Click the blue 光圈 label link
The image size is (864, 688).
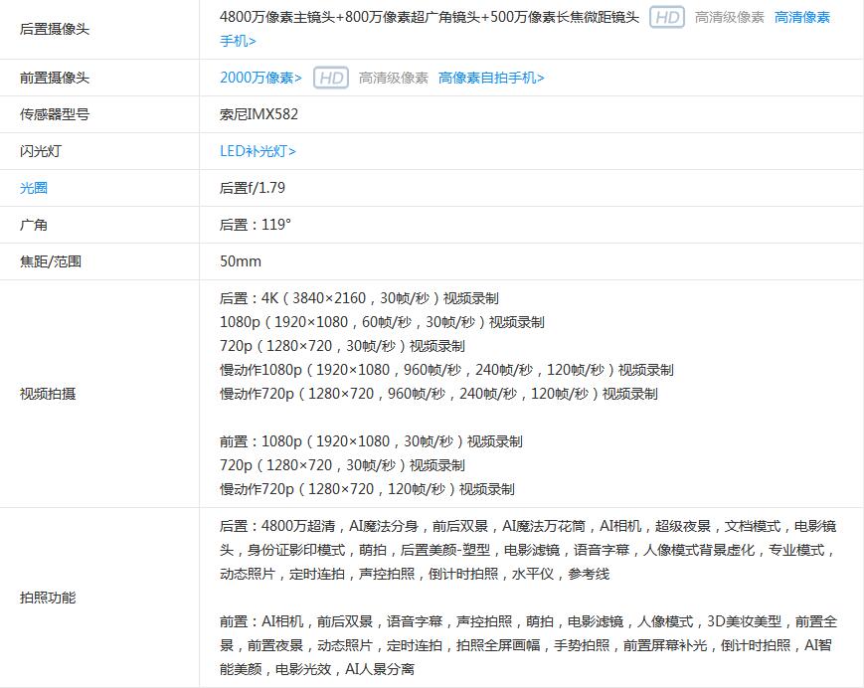click(x=34, y=188)
